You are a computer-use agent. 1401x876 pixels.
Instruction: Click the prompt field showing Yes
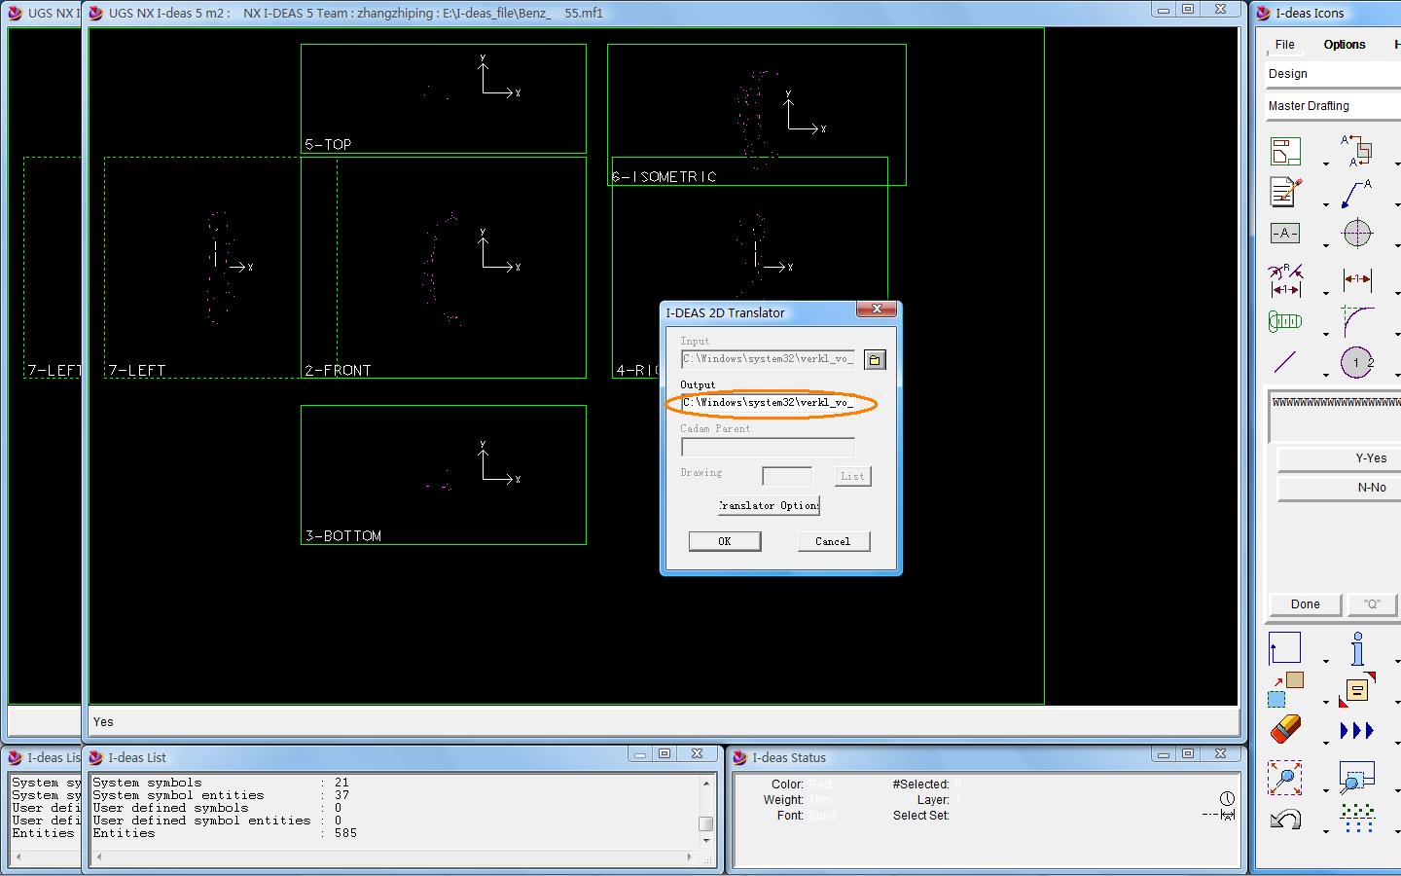(x=664, y=722)
